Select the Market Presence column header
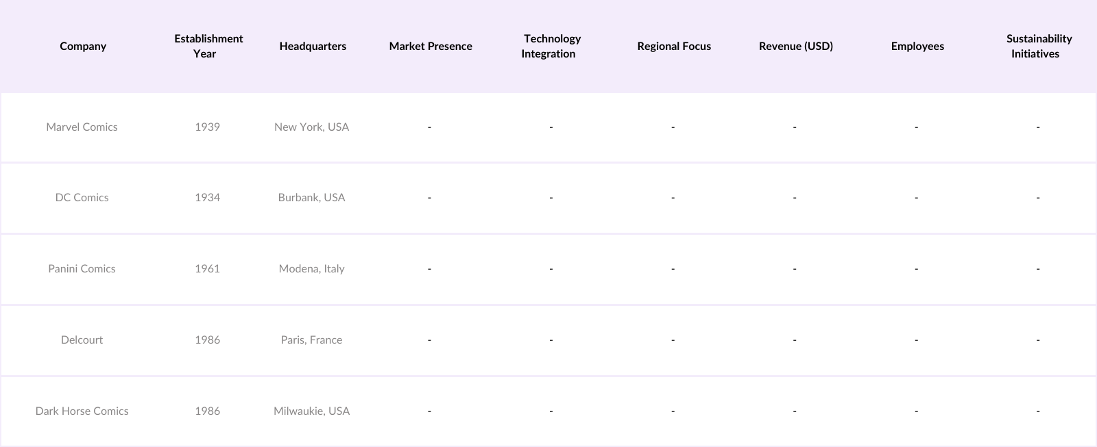This screenshot has width=1097, height=447. click(431, 46)
